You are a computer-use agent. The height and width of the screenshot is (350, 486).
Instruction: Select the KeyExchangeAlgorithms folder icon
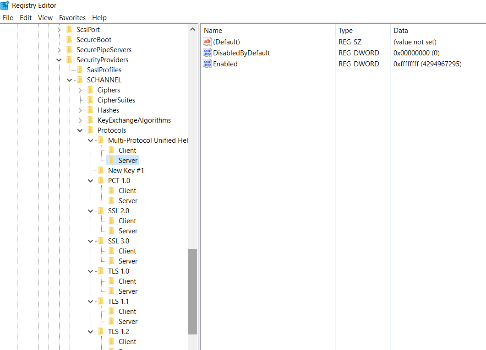tap(91, 120)
